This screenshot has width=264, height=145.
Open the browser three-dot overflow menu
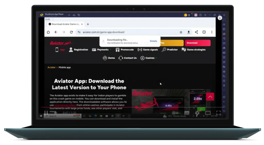click(212, 32)
